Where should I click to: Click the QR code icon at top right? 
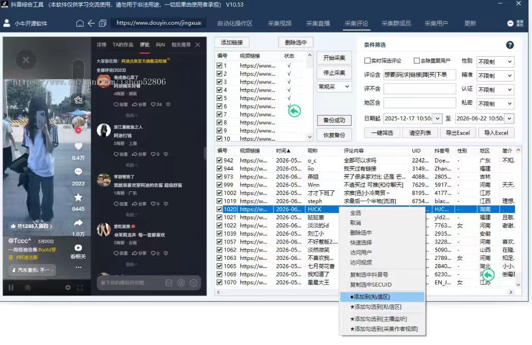[x=520, y=23]
